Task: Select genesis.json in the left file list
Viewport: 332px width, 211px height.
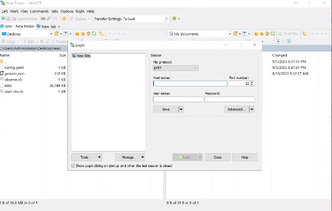Action: point(14,74)
